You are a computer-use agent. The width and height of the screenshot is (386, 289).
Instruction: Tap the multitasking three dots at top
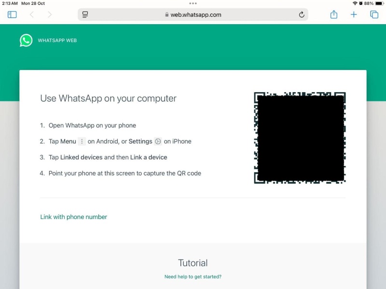(x=193, y=3)
